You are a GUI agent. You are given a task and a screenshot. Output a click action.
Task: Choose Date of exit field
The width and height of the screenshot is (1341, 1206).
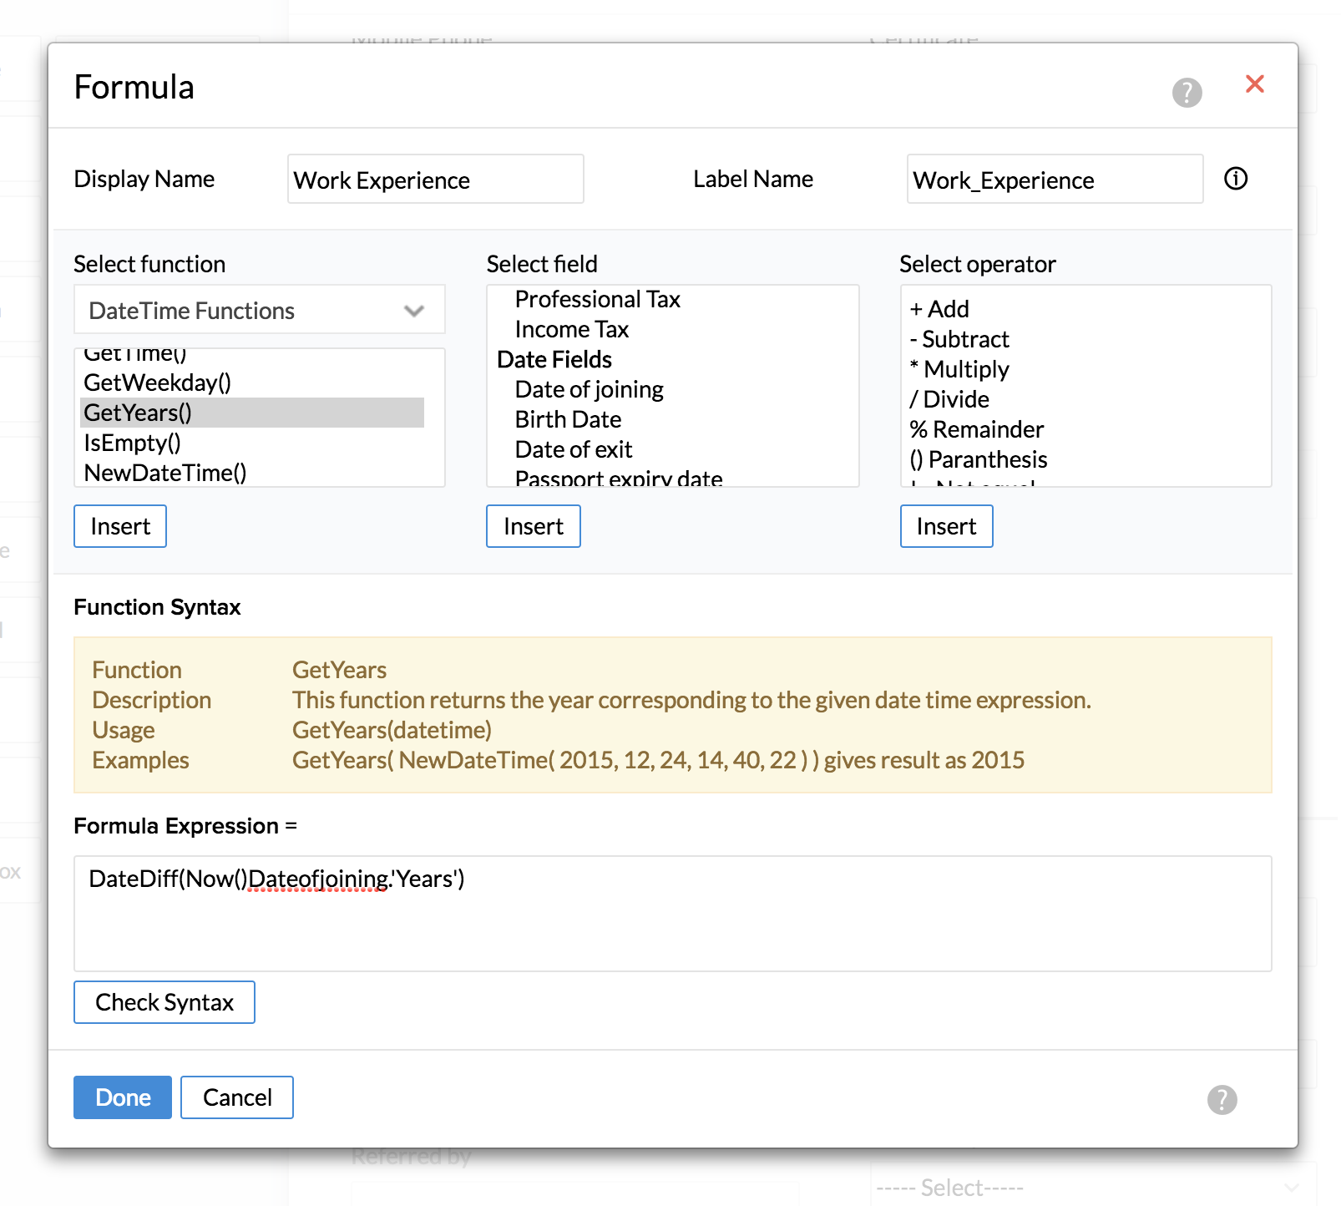[x=574, y=449]
